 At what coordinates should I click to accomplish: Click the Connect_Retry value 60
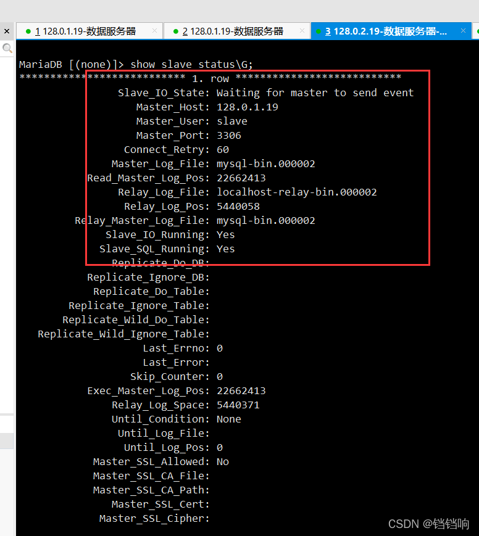pos(223,149)
